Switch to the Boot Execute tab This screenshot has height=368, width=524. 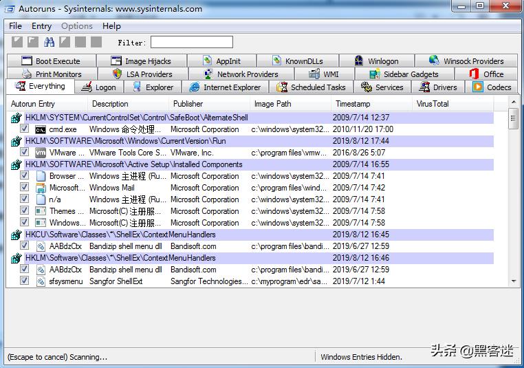[x=52, y=61]
